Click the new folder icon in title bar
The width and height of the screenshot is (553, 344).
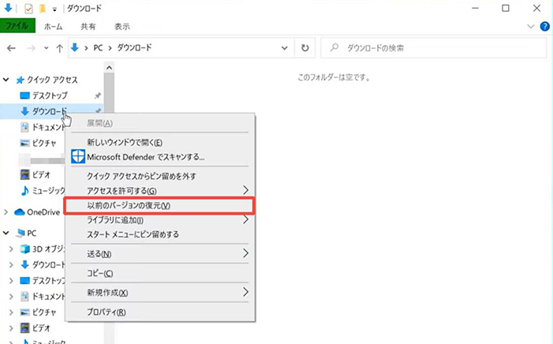43,9
